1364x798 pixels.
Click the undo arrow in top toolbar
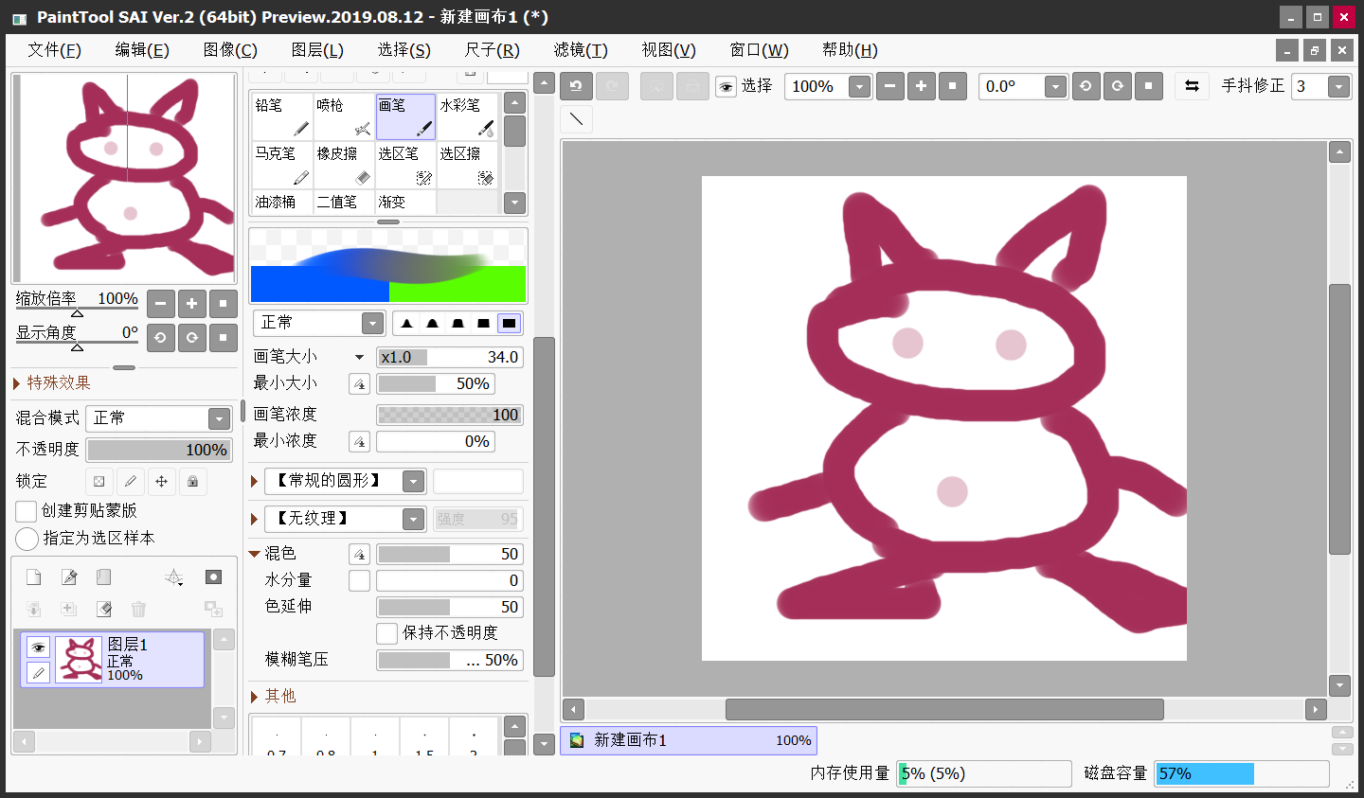576,86
